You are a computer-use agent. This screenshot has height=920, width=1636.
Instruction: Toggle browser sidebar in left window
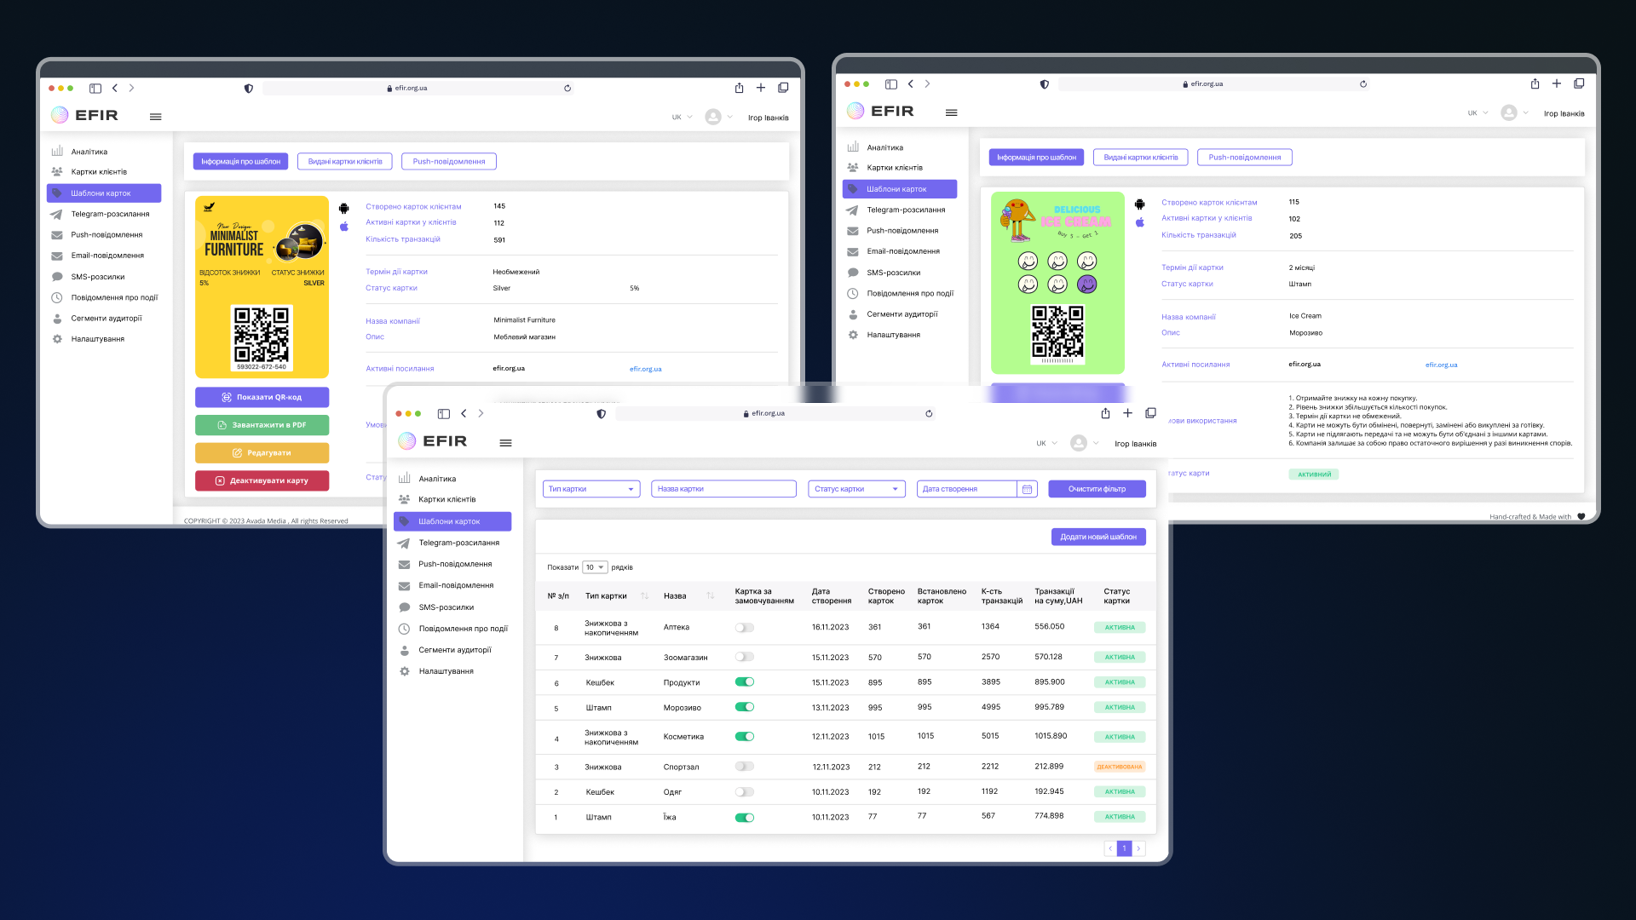95,89
